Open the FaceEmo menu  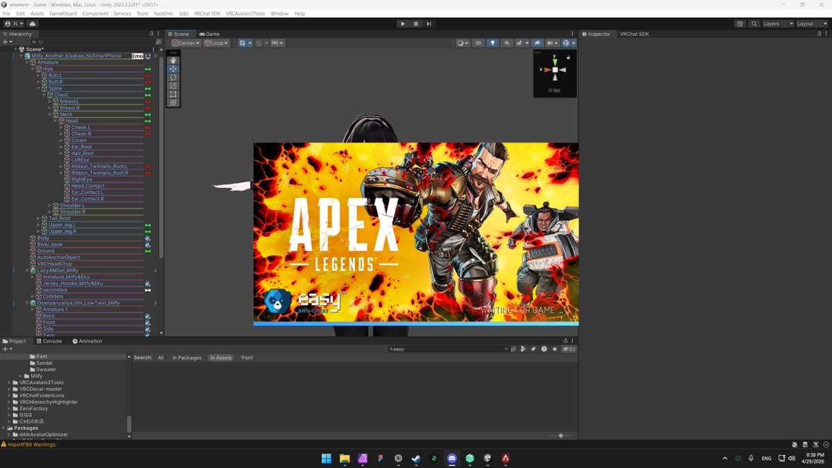(x=164, y=14)
